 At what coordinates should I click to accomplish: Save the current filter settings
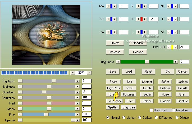[113, 71]
